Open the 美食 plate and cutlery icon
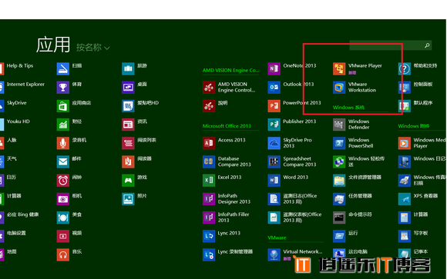This screenshot has height=279, width=447. pyautogui.click(x=63, y=218)
